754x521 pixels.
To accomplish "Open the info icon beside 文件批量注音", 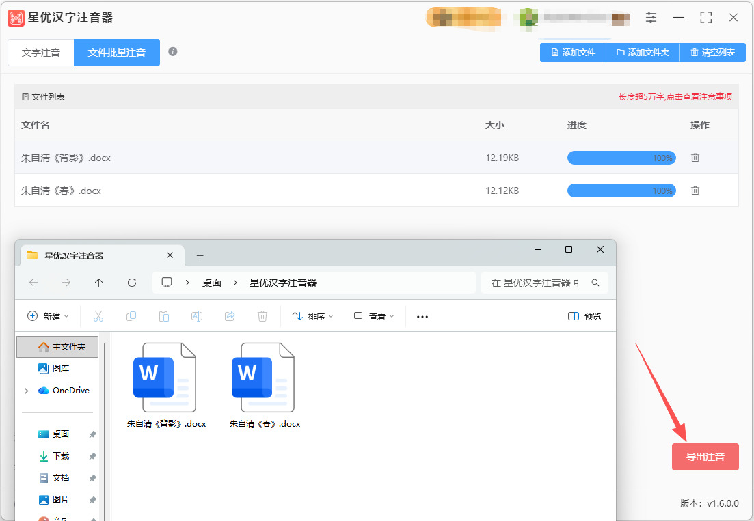I will (173, 51).
